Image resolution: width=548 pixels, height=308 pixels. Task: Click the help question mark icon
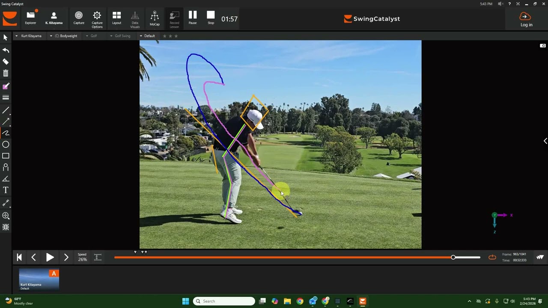(509, 4)
